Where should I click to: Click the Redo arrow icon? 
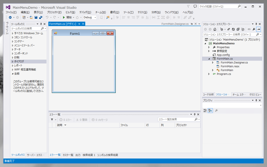(54, 17)
